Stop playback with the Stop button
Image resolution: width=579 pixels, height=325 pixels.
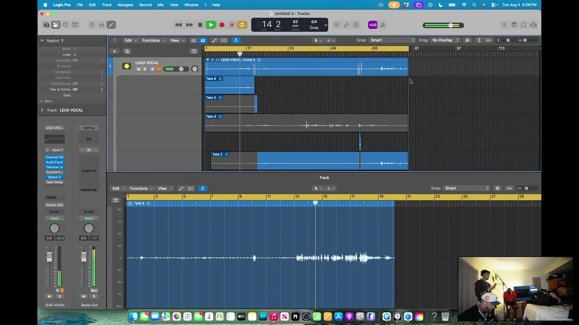(x=200, y=25)
